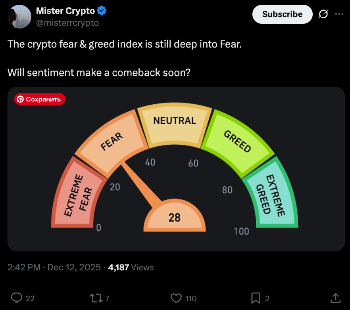This screenshot has width=350, height=310.
Task: Open Mister Crypto profile avatar
Action: coord(19,17)
